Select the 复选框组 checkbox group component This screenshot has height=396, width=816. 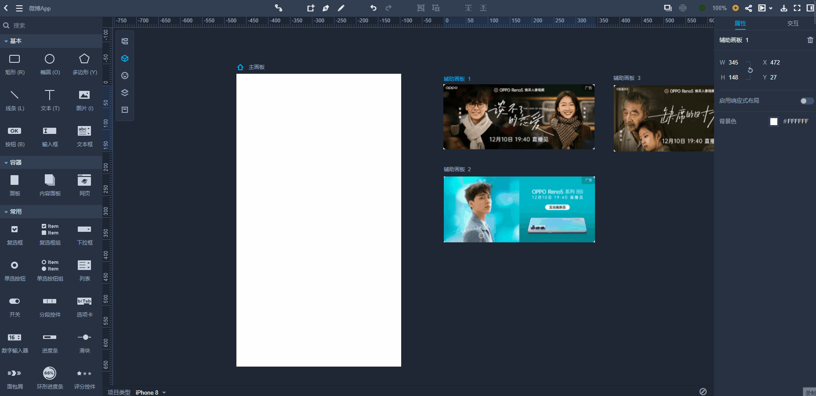click(x=50, y=234)
